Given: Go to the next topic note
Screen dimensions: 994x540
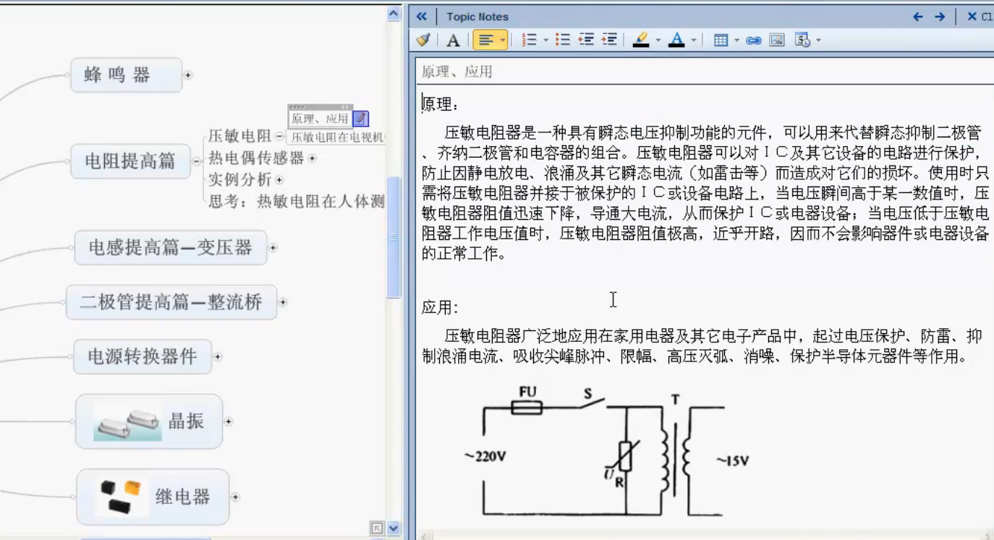Looking at the screenshot, I should point(940,17).
